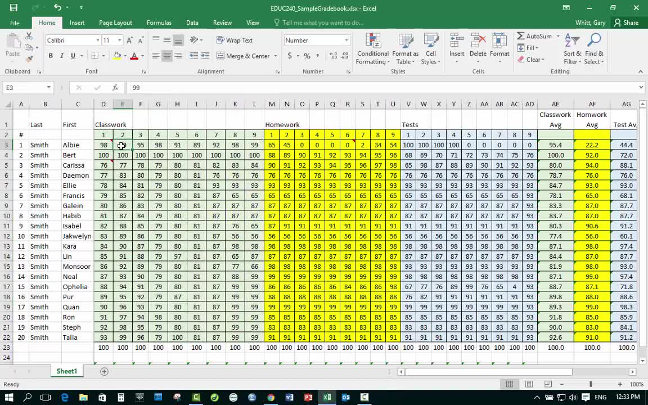
Task: Expand Merge & Center dropdown arrow
Action: (x=275, y=56)
